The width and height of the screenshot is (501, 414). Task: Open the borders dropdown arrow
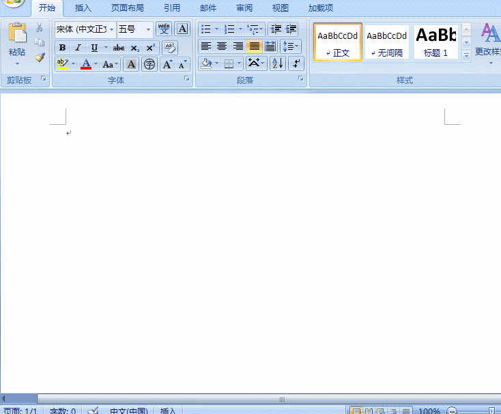pos(240,63)
